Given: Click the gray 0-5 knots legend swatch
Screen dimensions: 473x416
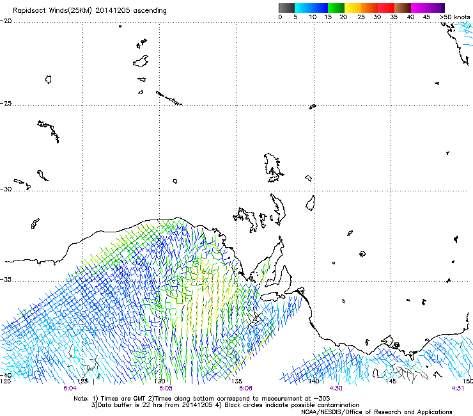Looking at the screenshot, I should coord(286,8).
